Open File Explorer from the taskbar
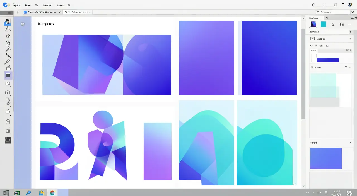Screen dimensions: 357x196 pyautogui.click(x=41, y=193)
